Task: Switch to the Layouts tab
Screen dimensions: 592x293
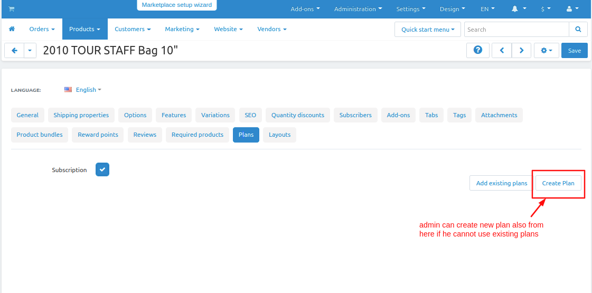Action: point(280,135)
